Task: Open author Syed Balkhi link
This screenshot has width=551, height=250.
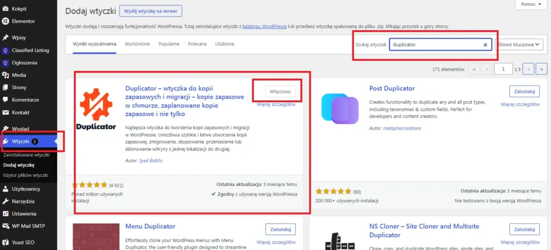Action: pos(151,161)
